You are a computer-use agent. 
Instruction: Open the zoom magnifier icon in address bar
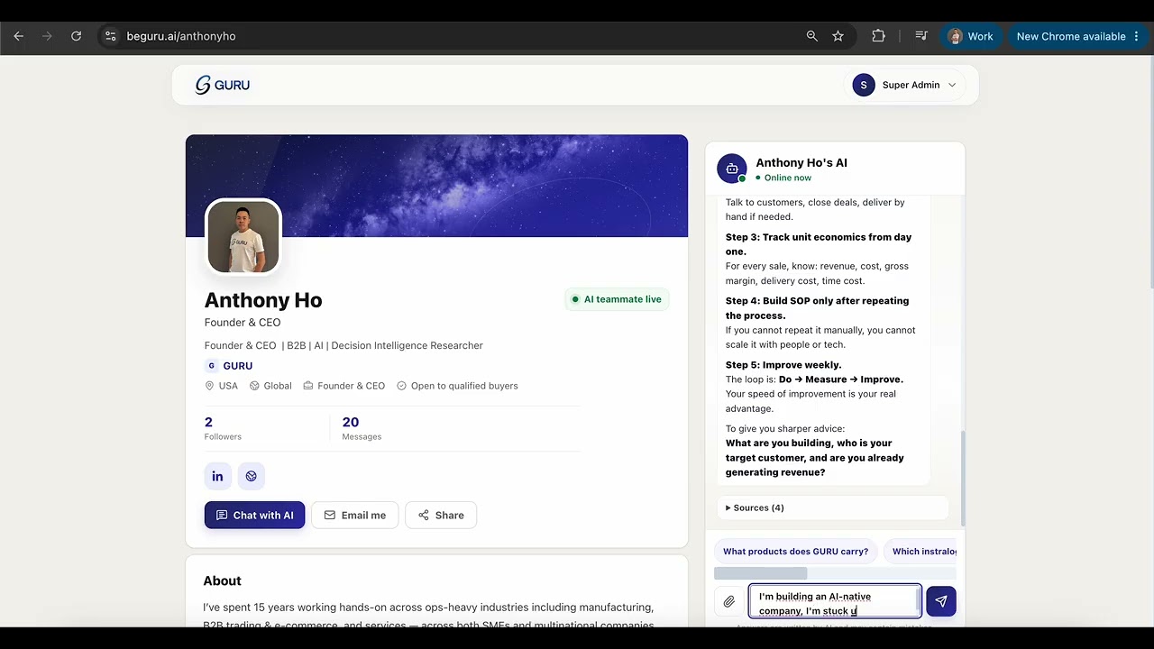coord(812,36)
